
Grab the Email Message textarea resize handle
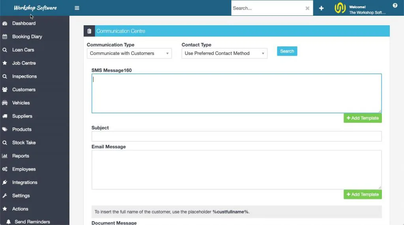point(380,187)
